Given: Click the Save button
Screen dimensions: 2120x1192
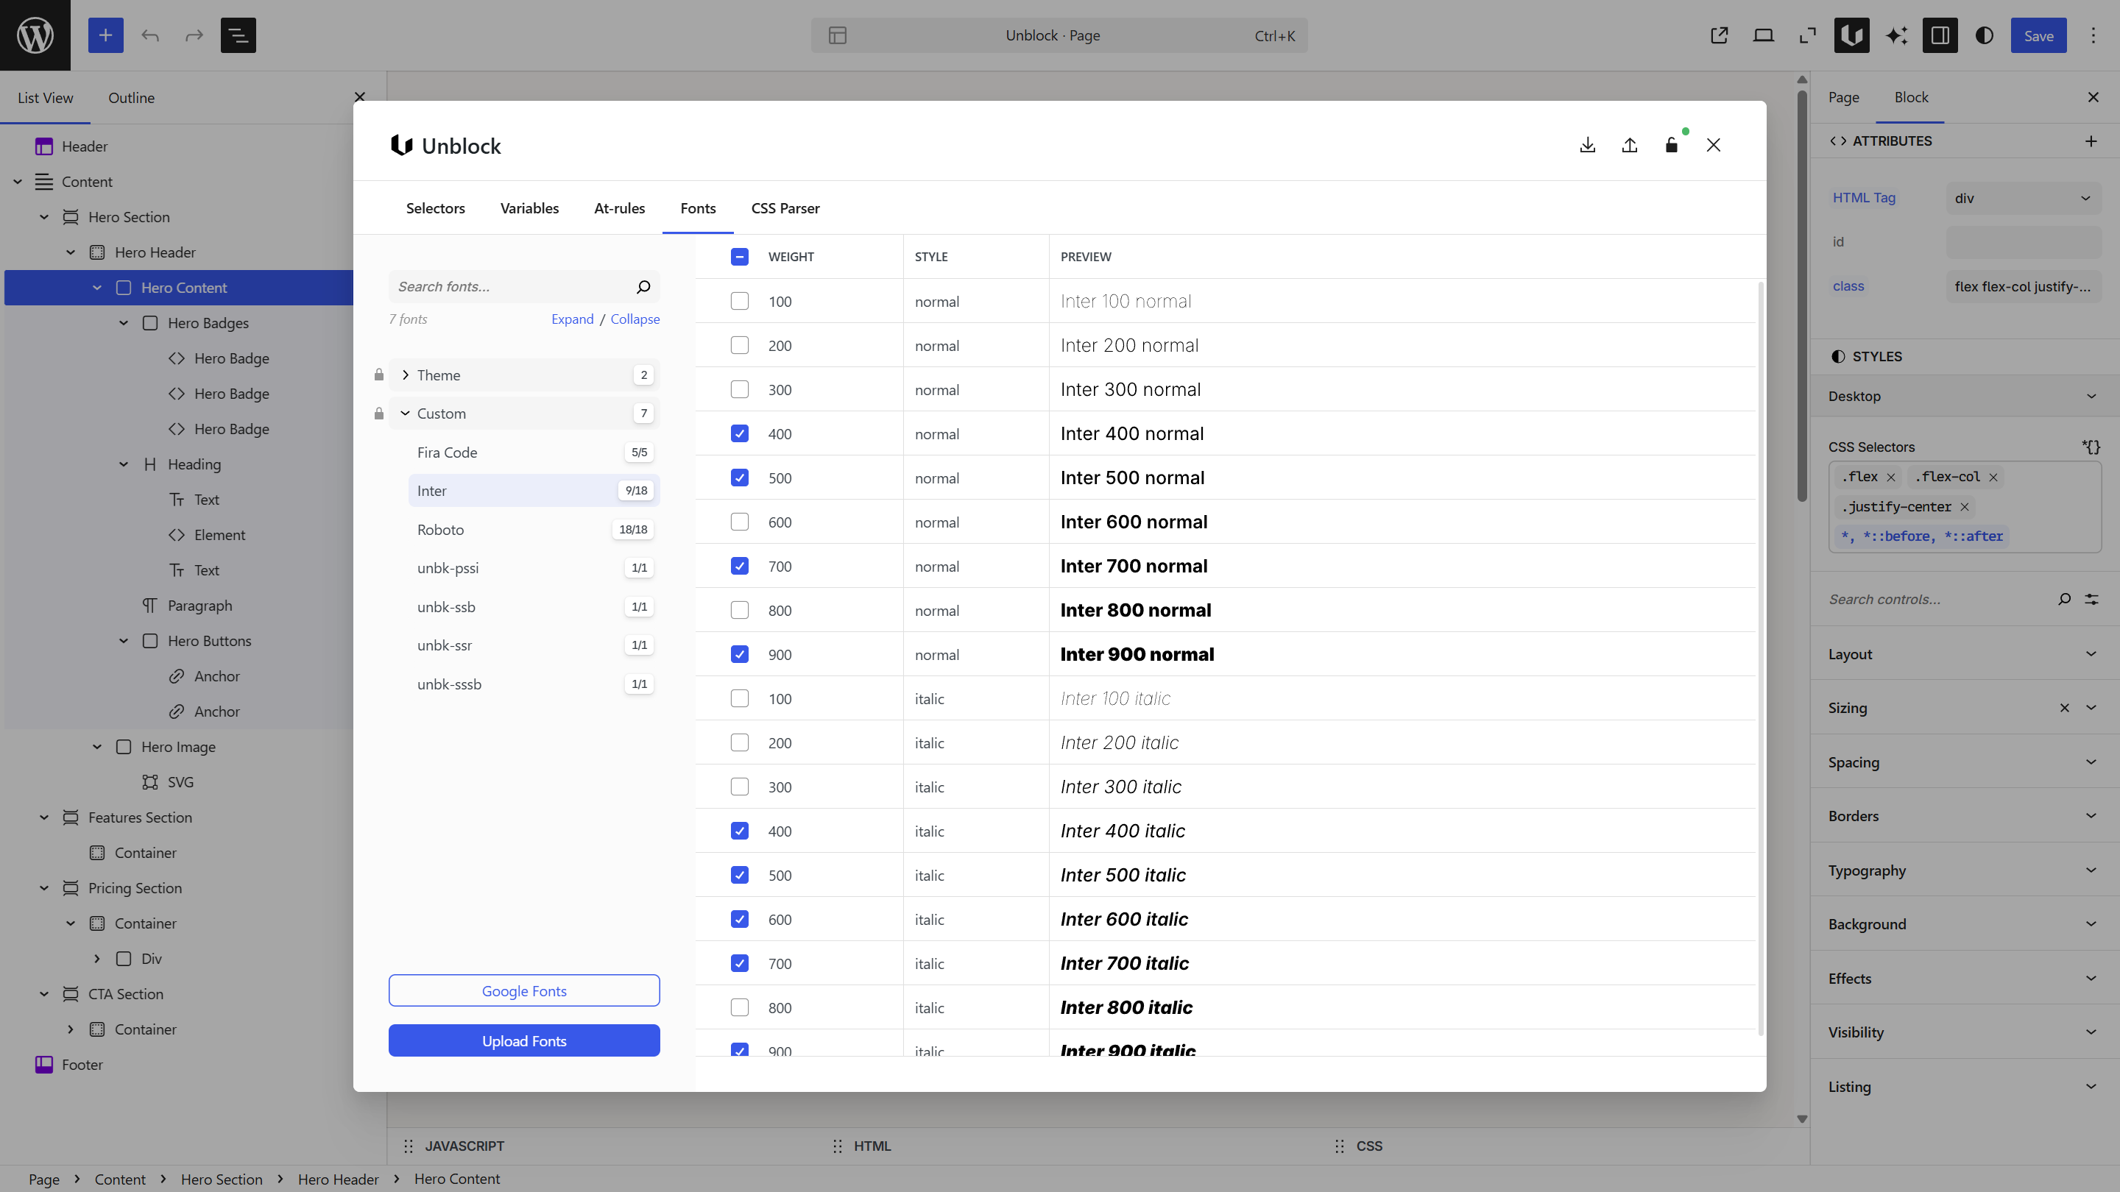Looking at the screenshot, I should pyautogui.click(x=2038, y=35).
